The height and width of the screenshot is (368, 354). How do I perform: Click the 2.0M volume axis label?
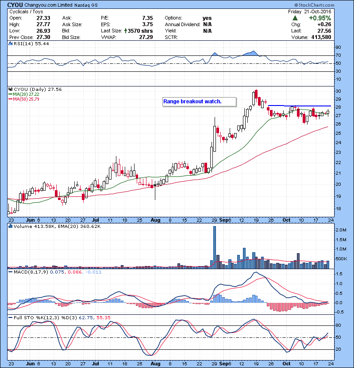(341, 230)
